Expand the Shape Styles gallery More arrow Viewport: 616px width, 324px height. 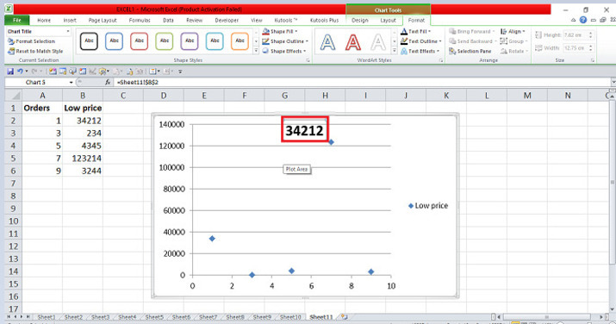(x=256, y=51)
